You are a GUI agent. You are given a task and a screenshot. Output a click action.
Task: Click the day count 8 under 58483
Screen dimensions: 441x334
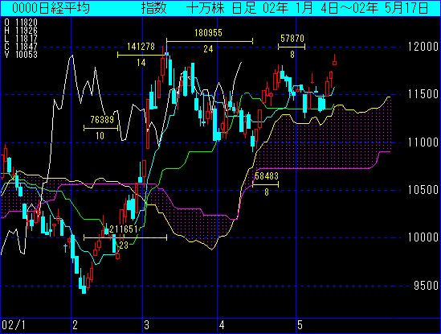[x=267, y=192]
